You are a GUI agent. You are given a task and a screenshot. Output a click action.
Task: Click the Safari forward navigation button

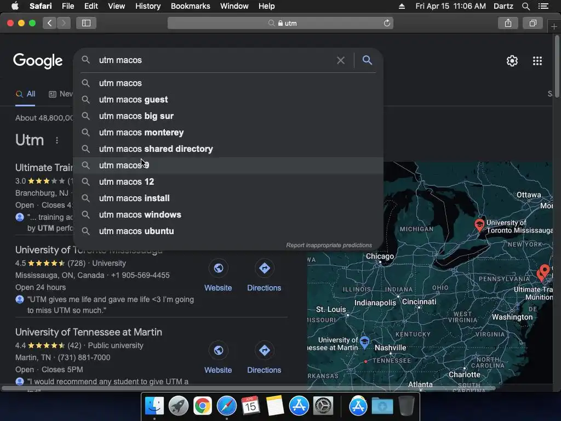(x=64, y=23)
